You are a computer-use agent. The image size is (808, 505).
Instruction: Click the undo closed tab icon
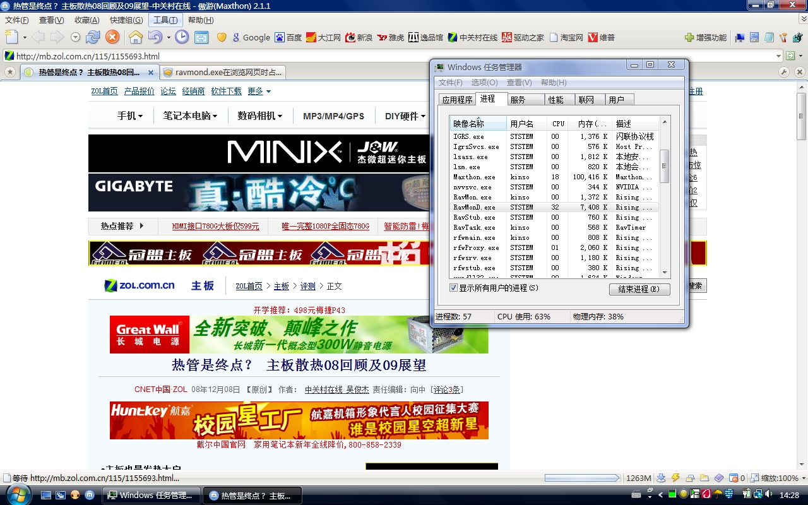(155, 37)
